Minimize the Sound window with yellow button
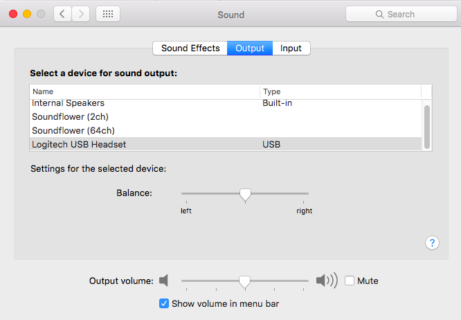461x320 pixels. coord(27,14)
